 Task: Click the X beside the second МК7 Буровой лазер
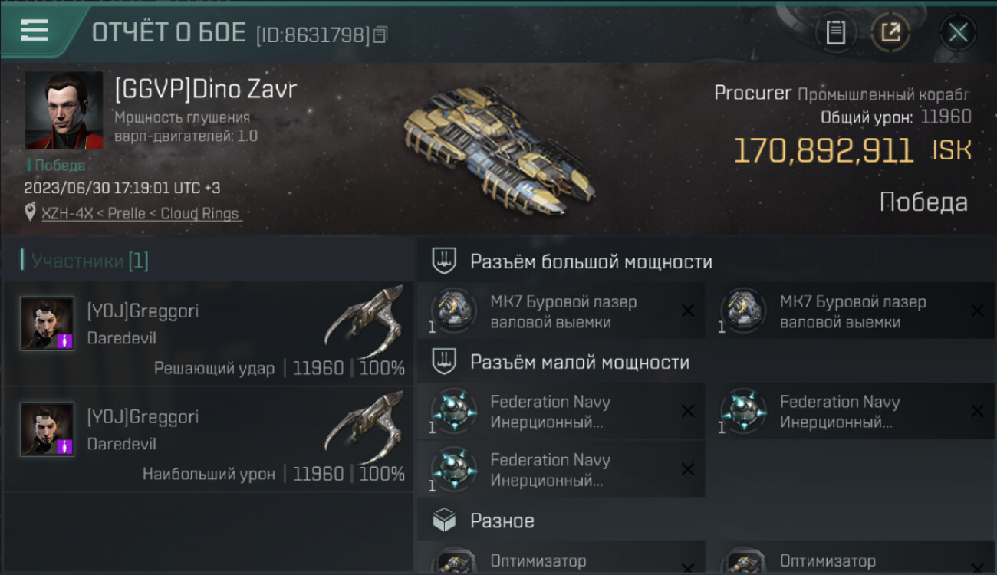(x=978, y=310)
